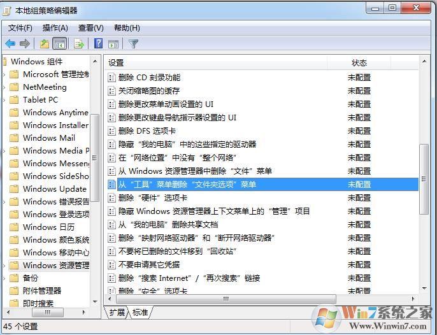Toggle the console tree show/hide icon
The image size is (437, 335).
60,44
